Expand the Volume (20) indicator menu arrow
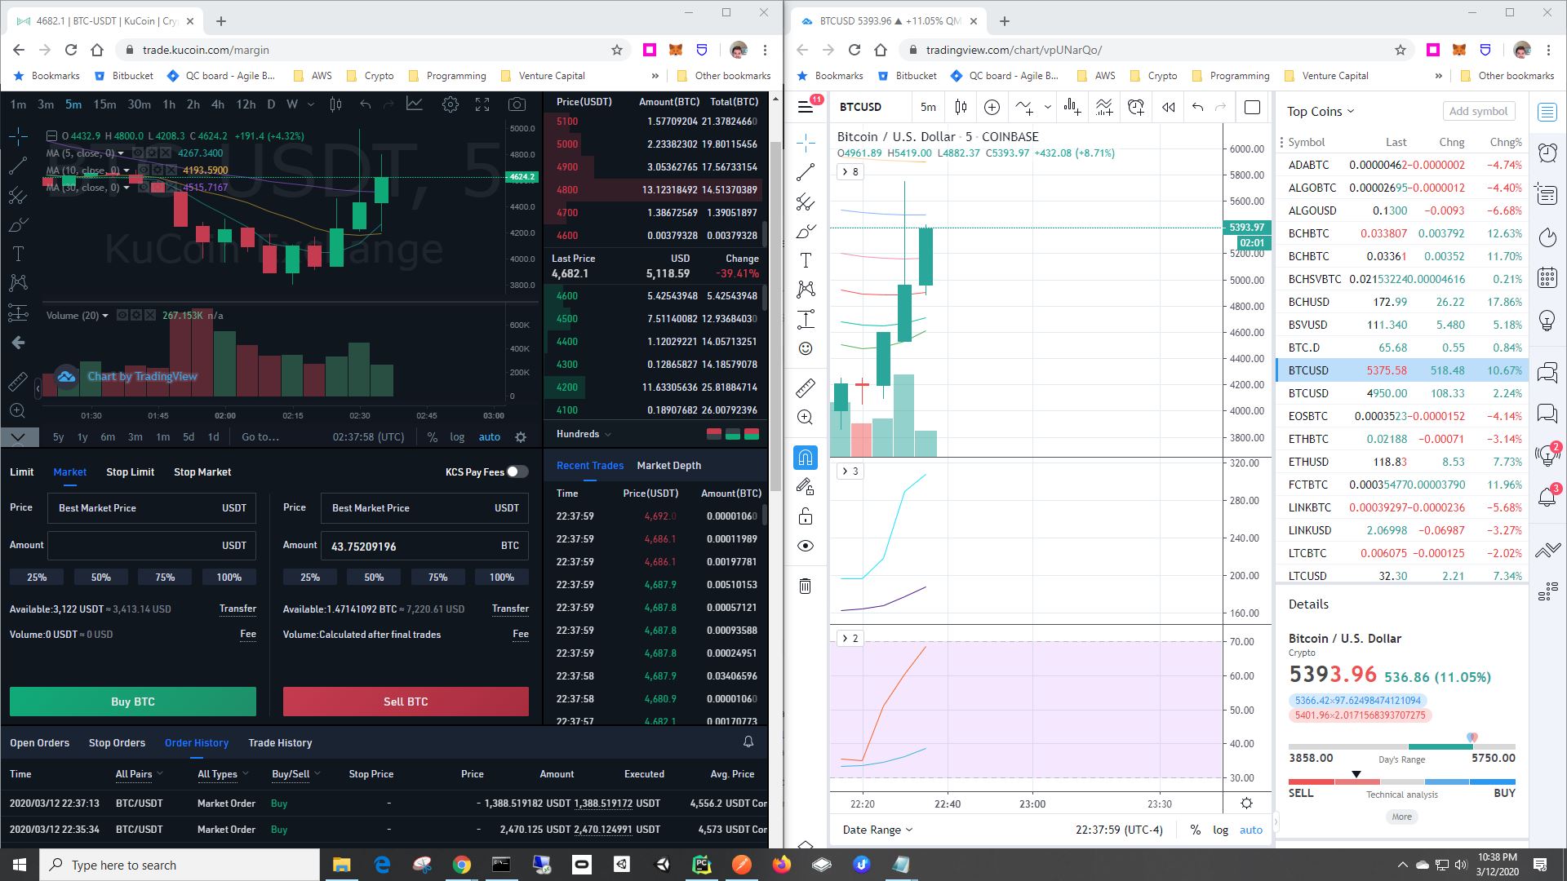The width and height of the screenshot is (1567, 881). click(x=104, y=316)
